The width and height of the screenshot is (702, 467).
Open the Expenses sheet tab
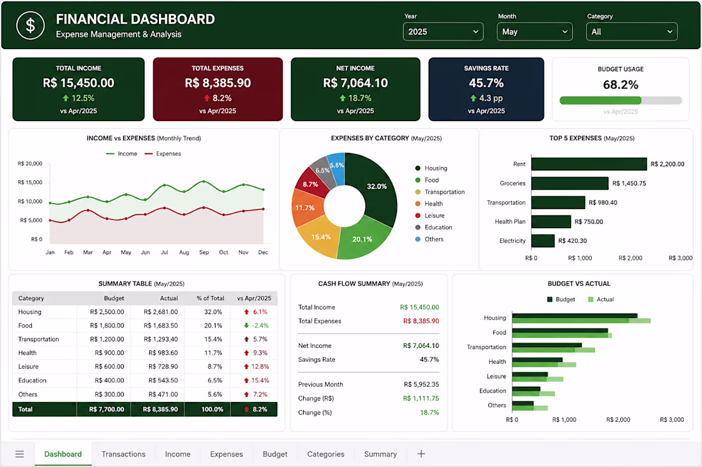pyautogui.click(x=226, y=454)
